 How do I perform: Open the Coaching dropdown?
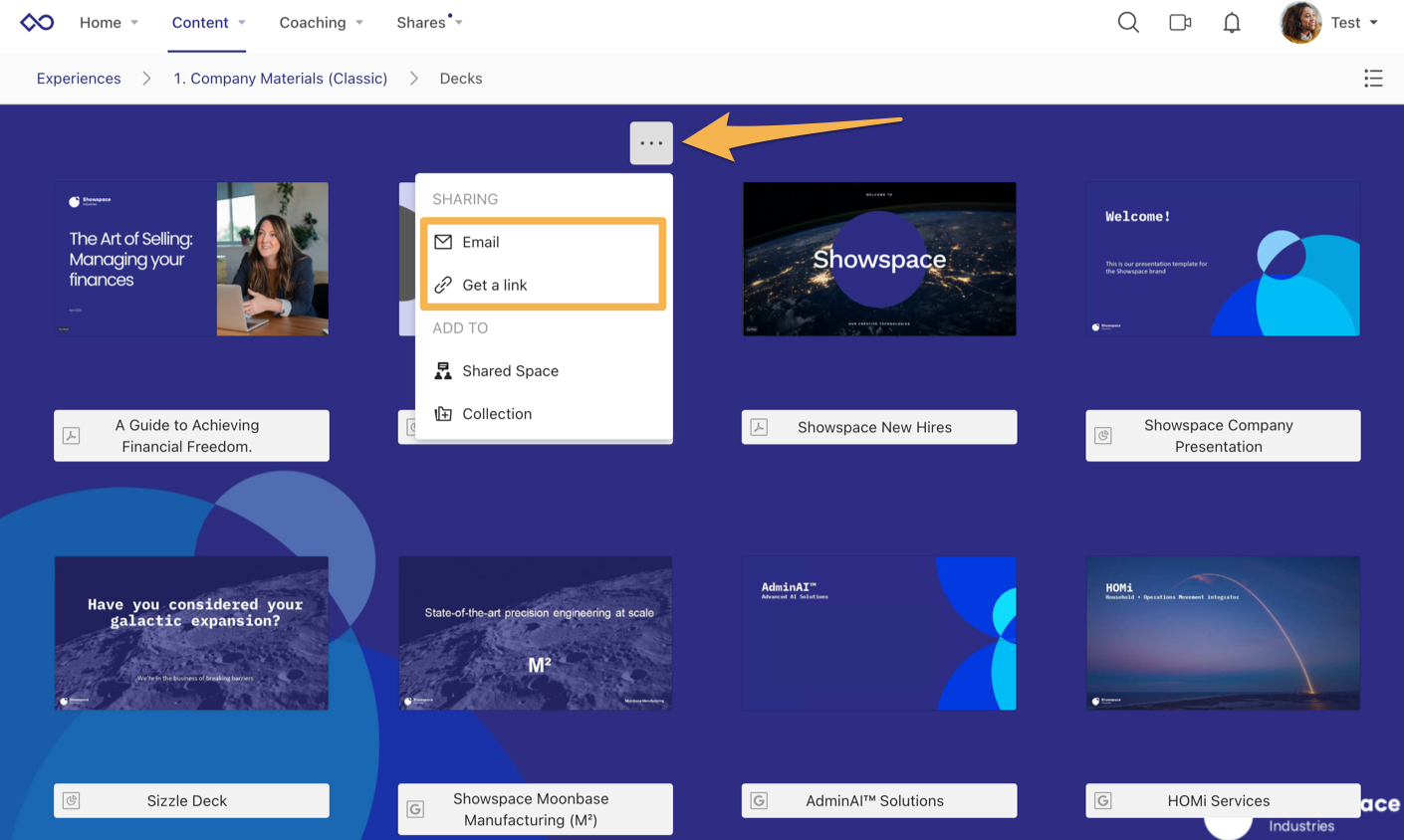click(x=320, y=22)
